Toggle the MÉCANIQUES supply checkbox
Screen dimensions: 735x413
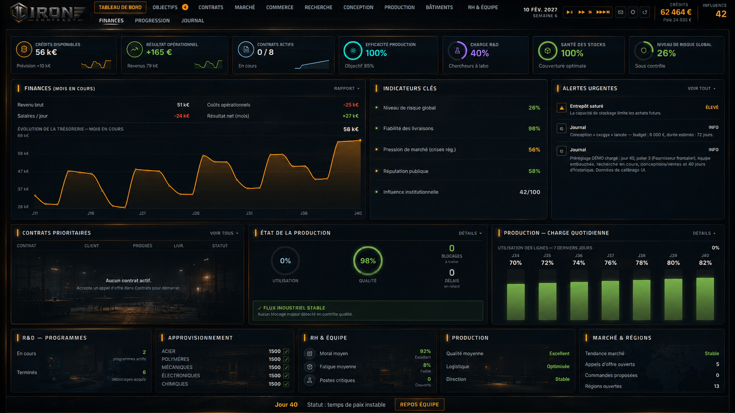point(286,367)
